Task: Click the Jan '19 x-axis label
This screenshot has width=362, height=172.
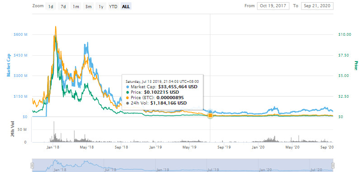Action: point(156,147)
